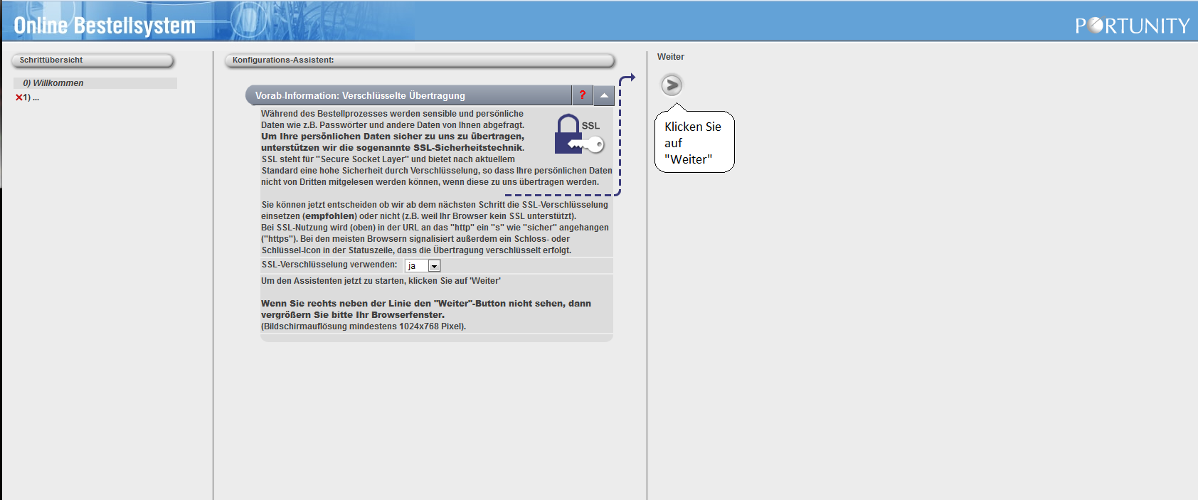Click the 'ja' value in SSL combo box
This screenshot has width=1198, height=500.
tap(416, 266)
